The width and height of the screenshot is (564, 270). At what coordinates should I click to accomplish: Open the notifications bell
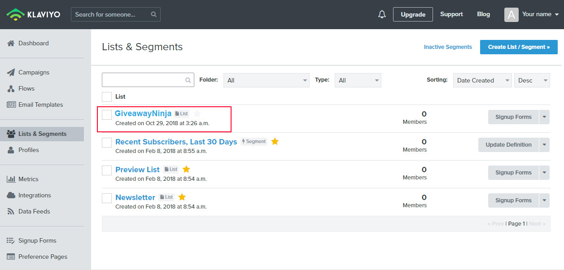click(x=382, y=14)
